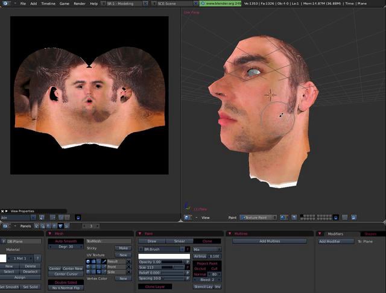
Task: Switch to the Shapes tab
Action: [370, 234]
